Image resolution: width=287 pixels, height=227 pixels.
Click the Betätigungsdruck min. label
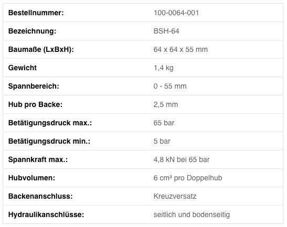click(x=49, y=141)
